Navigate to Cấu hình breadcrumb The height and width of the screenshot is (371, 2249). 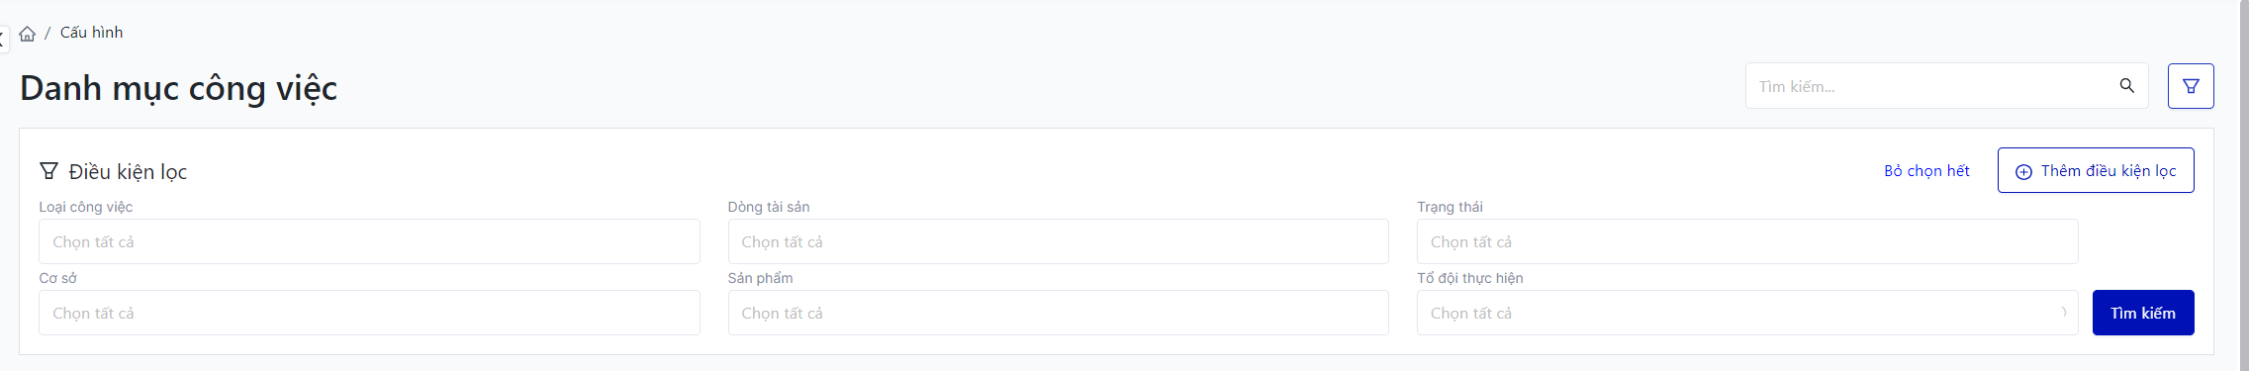point(91,33)
